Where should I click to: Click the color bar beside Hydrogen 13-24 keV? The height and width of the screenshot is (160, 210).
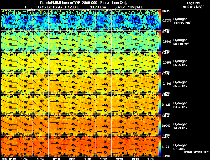click(160, 125)
